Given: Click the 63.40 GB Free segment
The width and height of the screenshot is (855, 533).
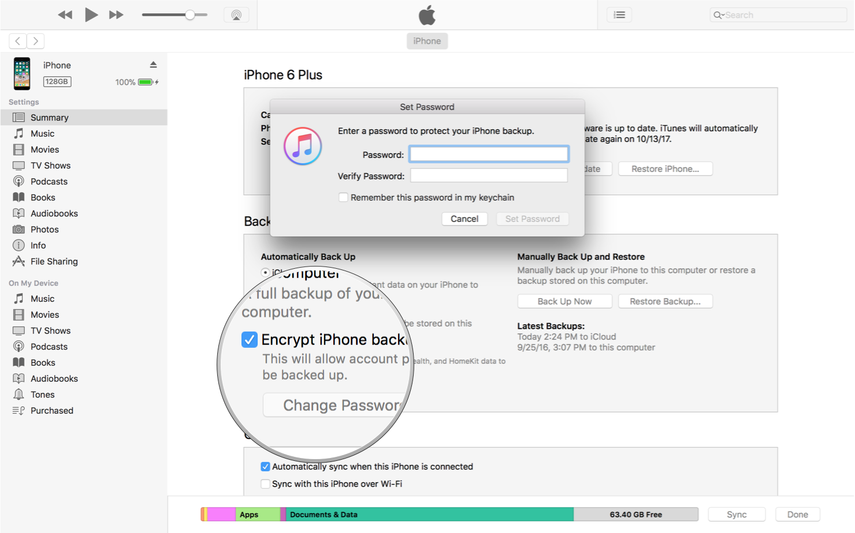Looking at the screenshot, I should click(635, 515).
